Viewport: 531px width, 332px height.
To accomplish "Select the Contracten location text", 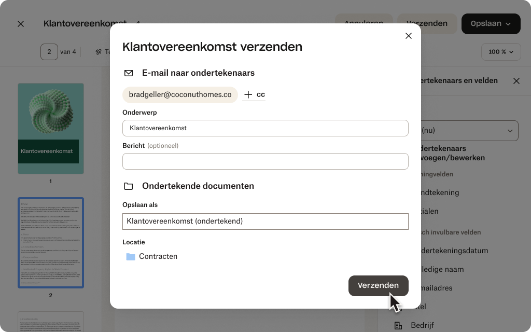I will point(158,256).
